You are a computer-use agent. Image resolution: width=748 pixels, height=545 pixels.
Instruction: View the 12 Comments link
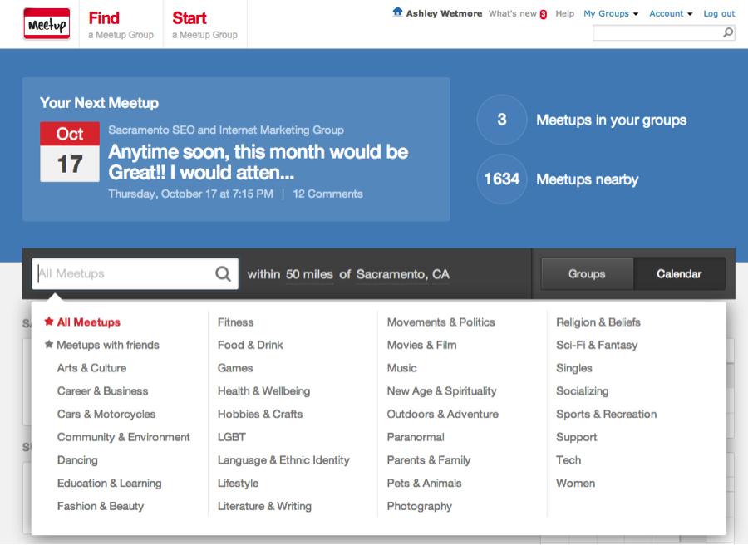(x=327, y=194)
